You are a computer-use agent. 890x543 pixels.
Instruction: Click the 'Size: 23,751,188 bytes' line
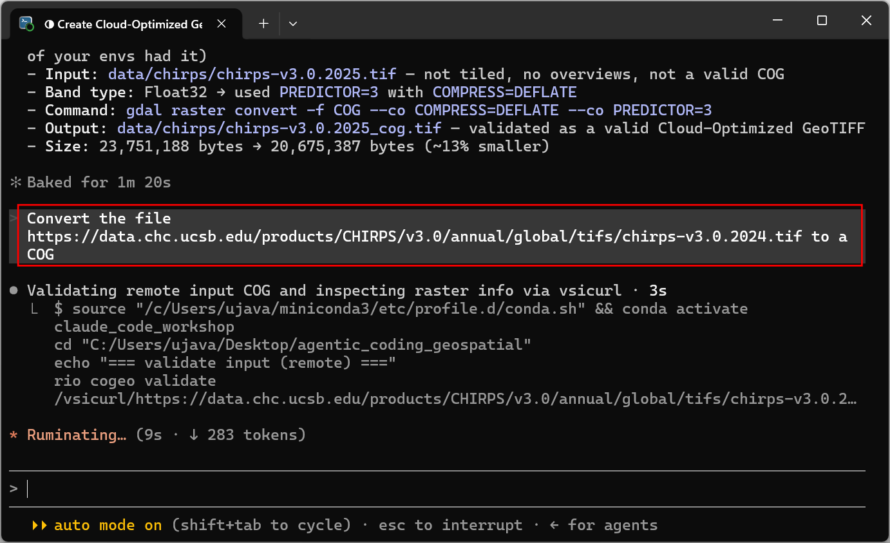(x=288, y=146)
